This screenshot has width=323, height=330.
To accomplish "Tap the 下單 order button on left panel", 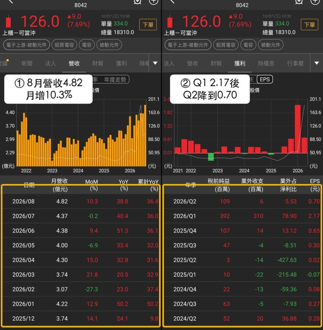I will 148,25.
